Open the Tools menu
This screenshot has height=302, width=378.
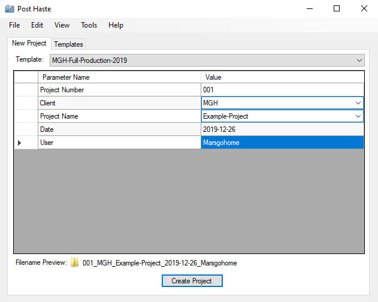[x=89, y=25]
